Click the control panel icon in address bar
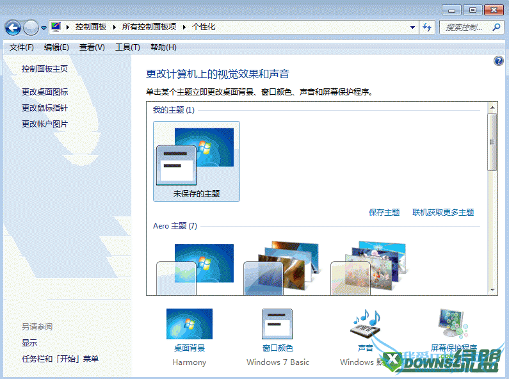This screenshot has width=509, height=379. (56, 27)
